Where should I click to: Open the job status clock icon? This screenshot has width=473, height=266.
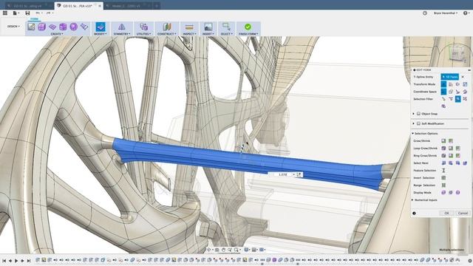[x=425, y=13]
